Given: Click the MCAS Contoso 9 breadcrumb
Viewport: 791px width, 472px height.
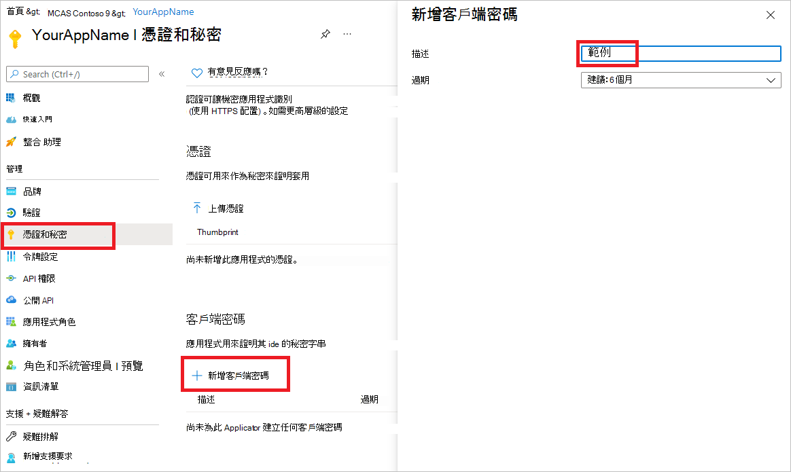Looking at the screenshot, I should coord(78,13).
